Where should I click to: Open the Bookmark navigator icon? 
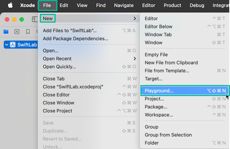[28, 31]
